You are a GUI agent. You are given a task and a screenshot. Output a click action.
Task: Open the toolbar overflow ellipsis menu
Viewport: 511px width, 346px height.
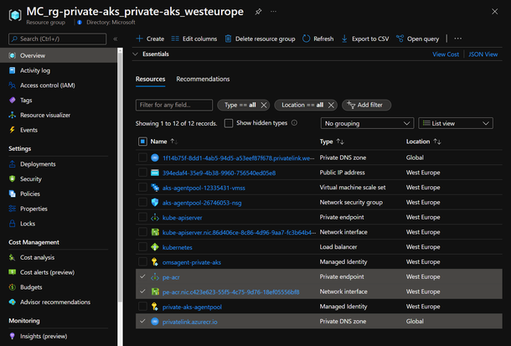[458, 39]
